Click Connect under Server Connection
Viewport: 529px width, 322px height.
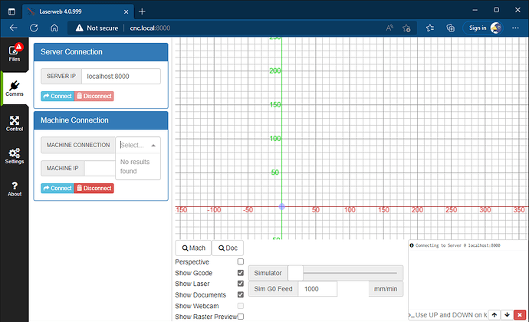[57, 96]
